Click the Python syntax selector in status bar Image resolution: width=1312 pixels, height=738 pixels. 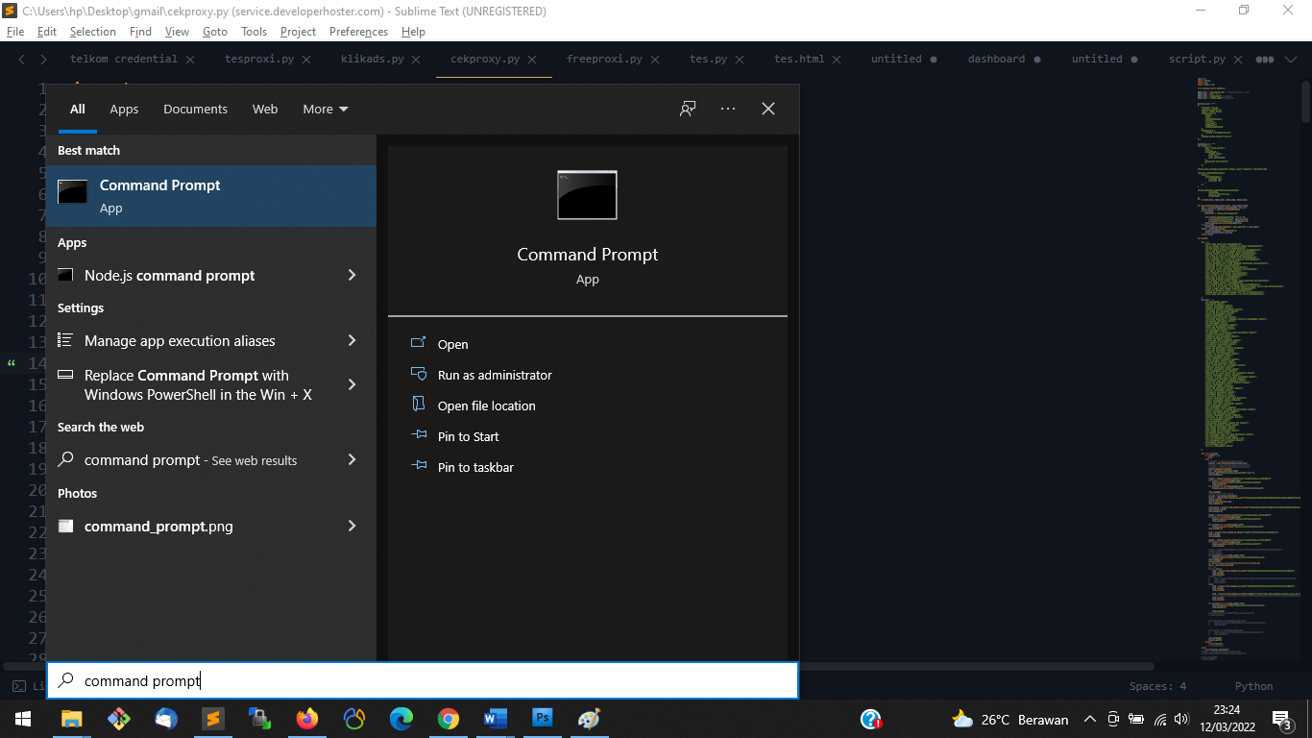coord(1253,686)
